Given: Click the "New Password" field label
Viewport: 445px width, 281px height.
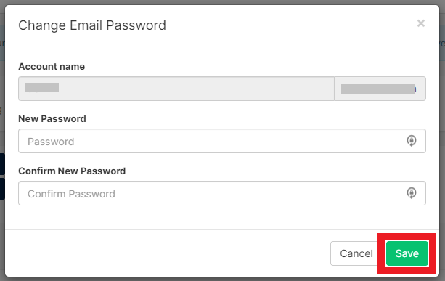Looking at the screenshot, I should pos(52,118).
